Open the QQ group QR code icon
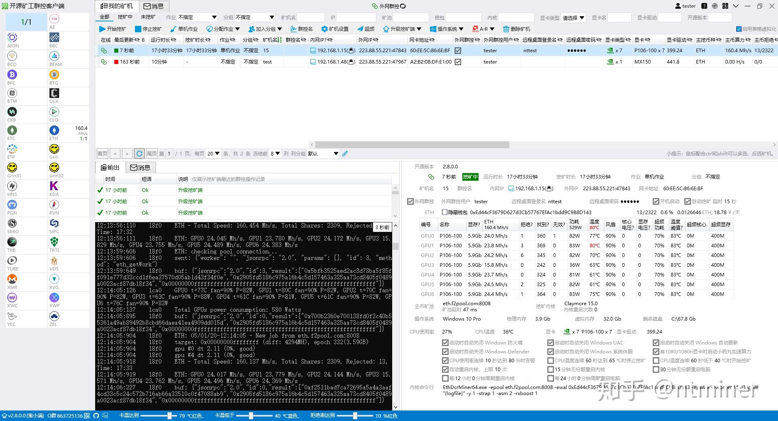The image size is (778, 421). (x=87, y=415)
